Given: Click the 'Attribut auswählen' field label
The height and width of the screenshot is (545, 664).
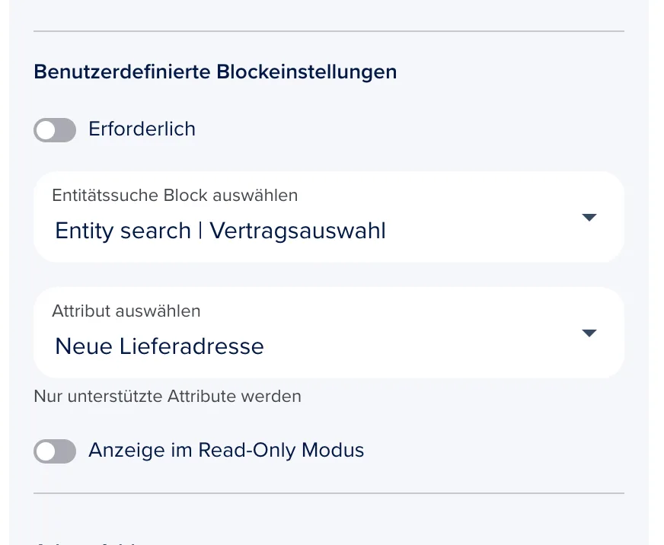Looking at the screenshot, I should (x=126, y=311).
